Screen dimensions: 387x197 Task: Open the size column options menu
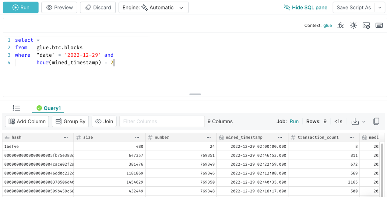pyautogui.click(x=137, y=137)
